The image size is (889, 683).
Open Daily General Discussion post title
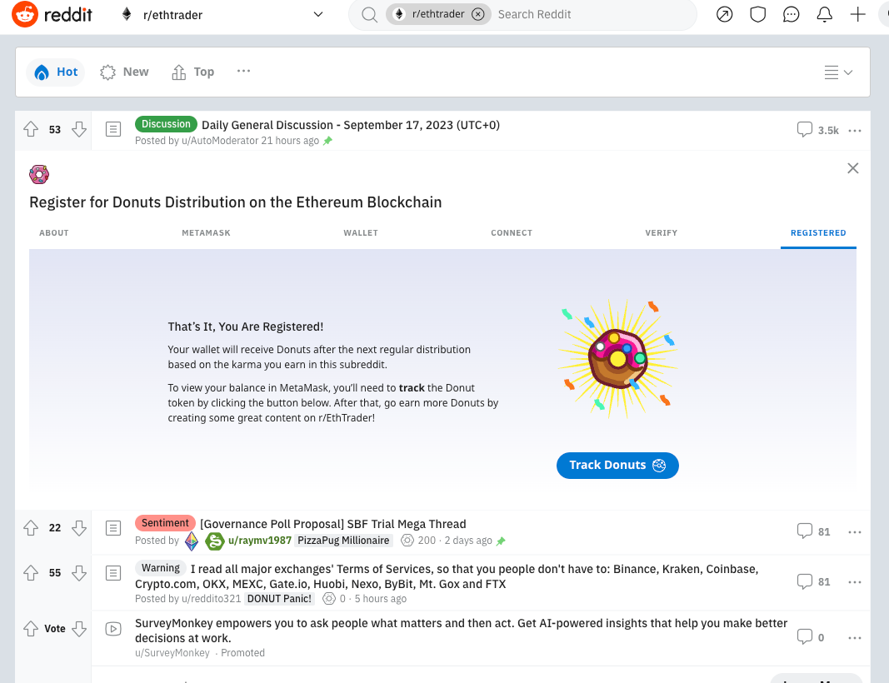[x=351, y=125]
